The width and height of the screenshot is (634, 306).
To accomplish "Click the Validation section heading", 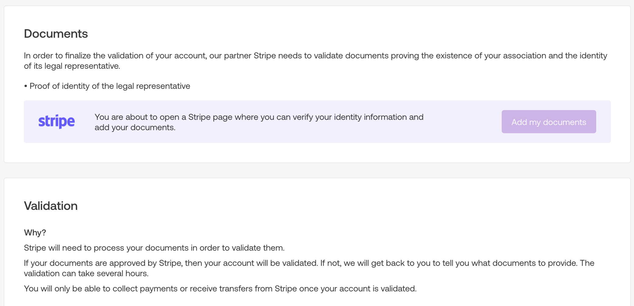I will (51, 206).
